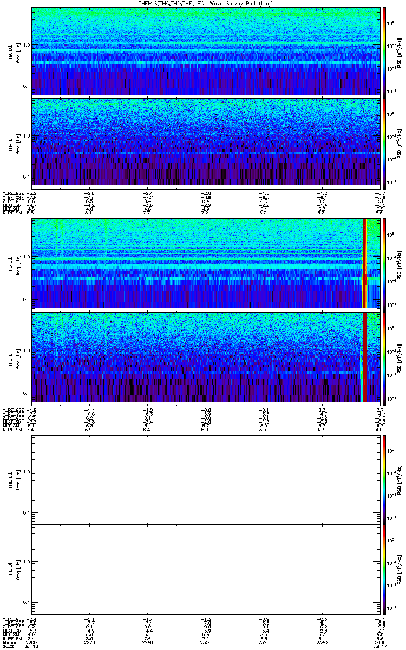This screenshot has height=650, width=406.
Task: Click the "hhmm" row label at bottom
Action: pos(9,642)
